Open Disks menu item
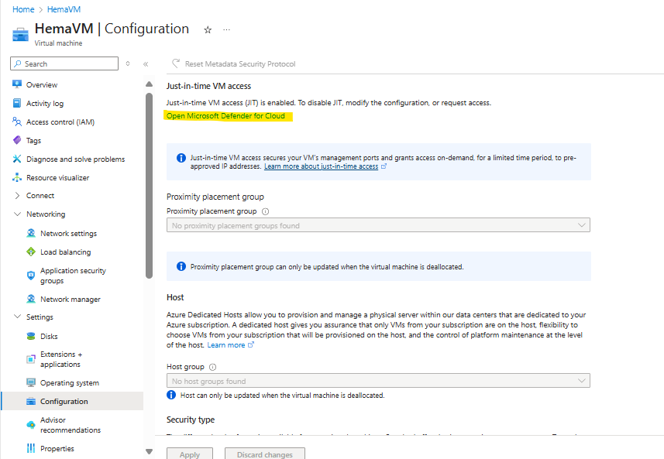 click(x=49, y=337)
